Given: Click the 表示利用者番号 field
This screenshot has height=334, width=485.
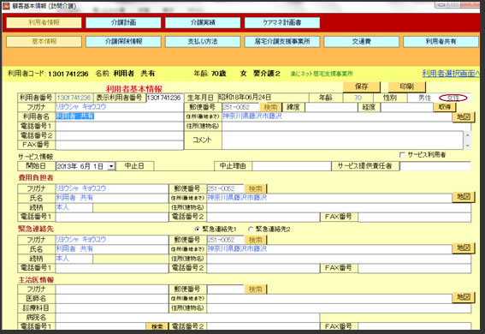Looking at the screenshot, I should 165,98.
